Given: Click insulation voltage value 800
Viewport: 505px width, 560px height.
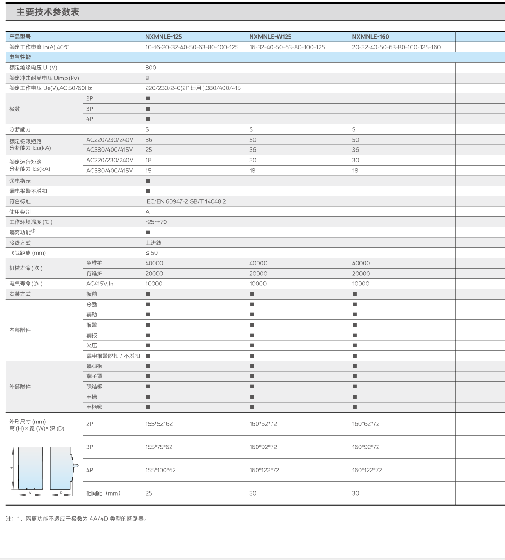Looking at the screenshot, I should point(151,68).
